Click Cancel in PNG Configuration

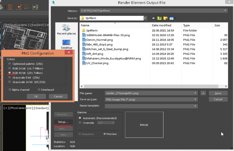pyautogui.click(x=58, y=96)
